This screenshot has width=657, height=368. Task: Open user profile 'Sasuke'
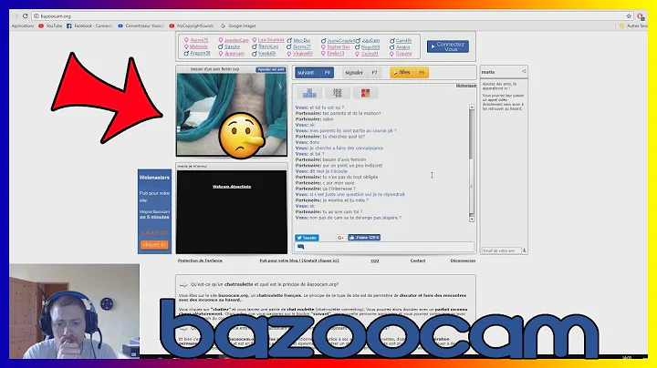[x=232, y=46]
